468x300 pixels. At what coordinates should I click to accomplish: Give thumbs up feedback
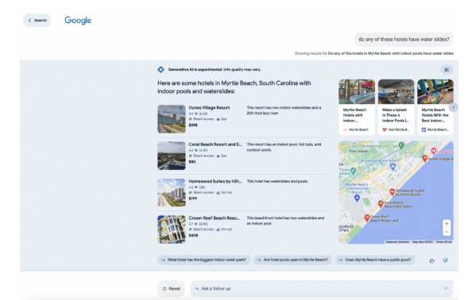[432, 260]
